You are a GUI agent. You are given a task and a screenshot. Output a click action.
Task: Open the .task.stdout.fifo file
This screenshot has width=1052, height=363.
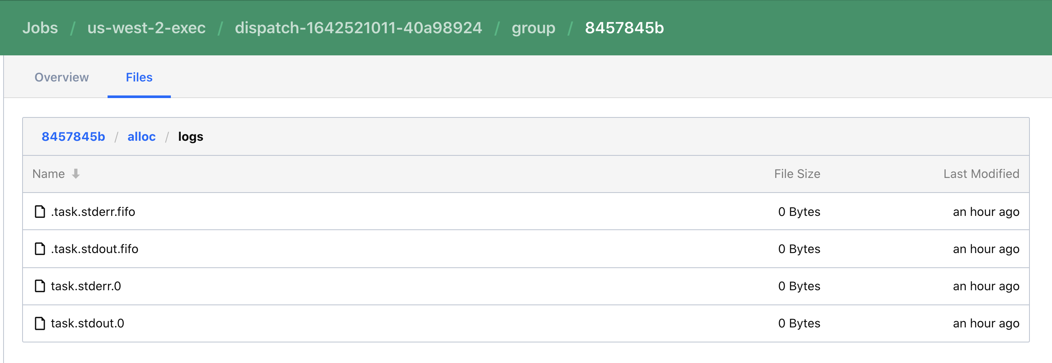[x=95, y=249]
